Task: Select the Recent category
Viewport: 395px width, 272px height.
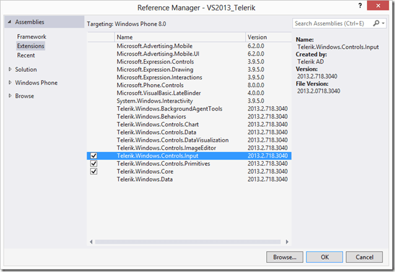Action: [26, 56]
